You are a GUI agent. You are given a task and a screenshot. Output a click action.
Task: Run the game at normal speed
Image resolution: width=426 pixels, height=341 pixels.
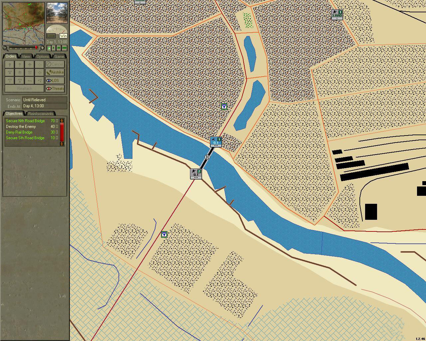[54, 48]
